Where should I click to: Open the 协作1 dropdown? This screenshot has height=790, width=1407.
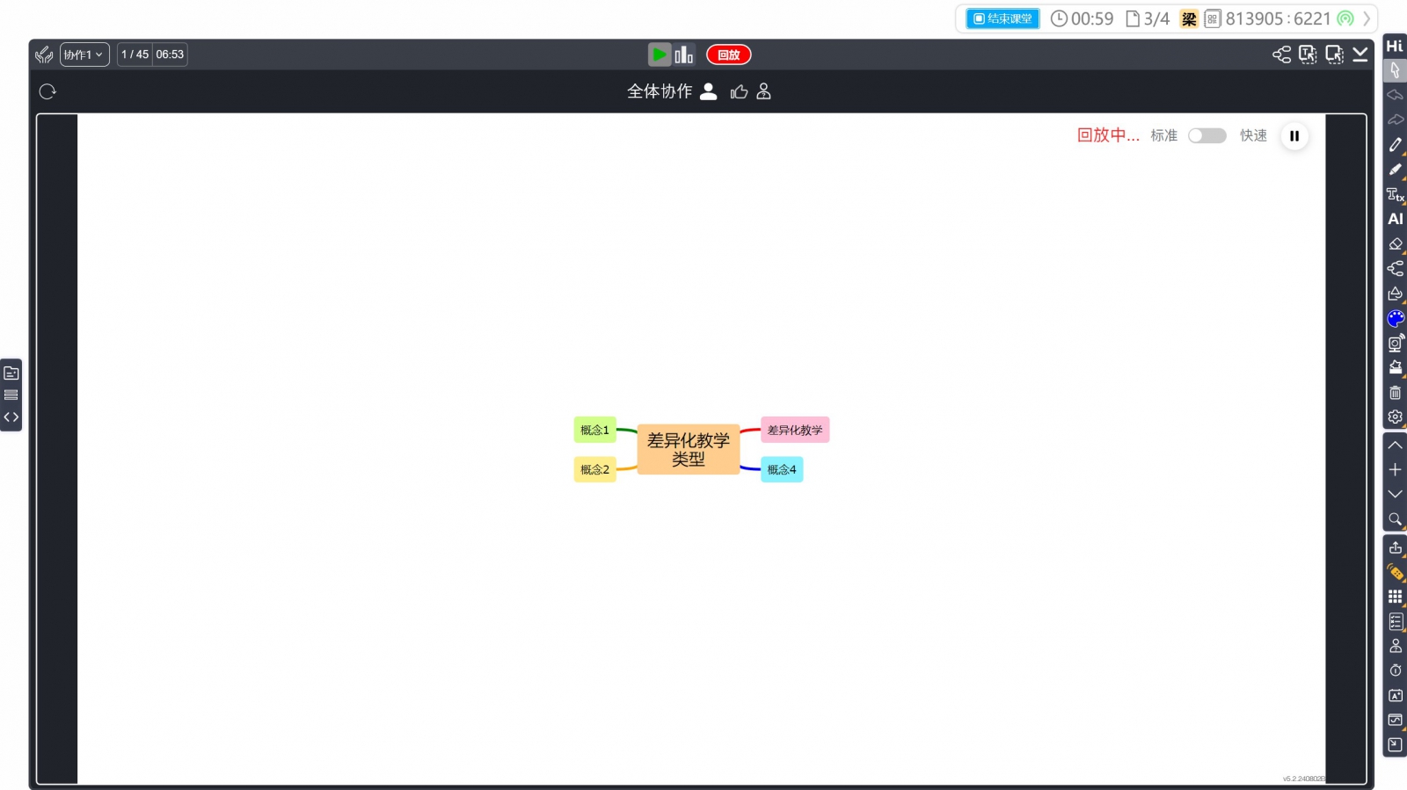84,54
